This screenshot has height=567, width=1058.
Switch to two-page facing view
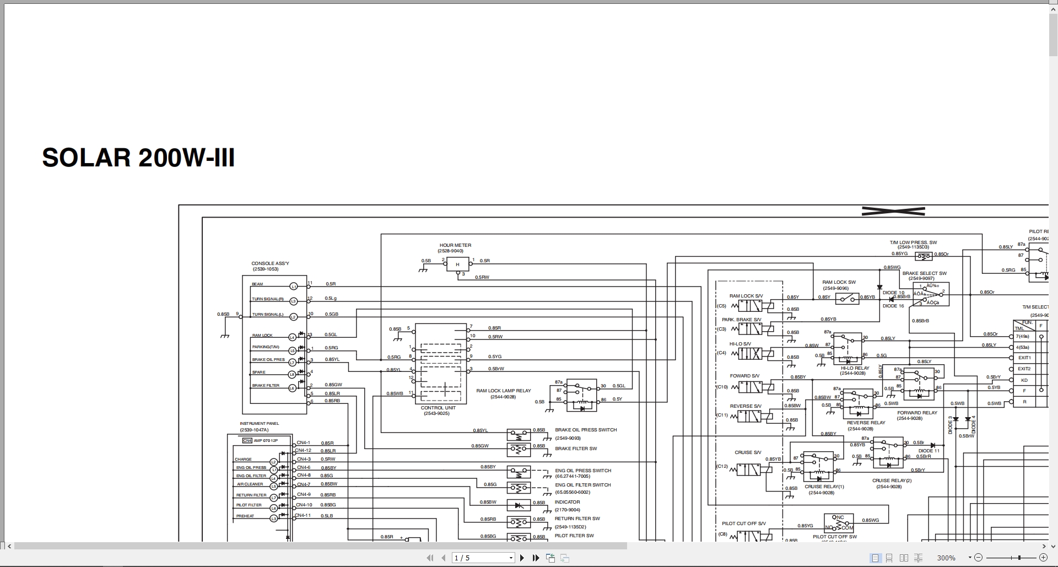[904, 558]
